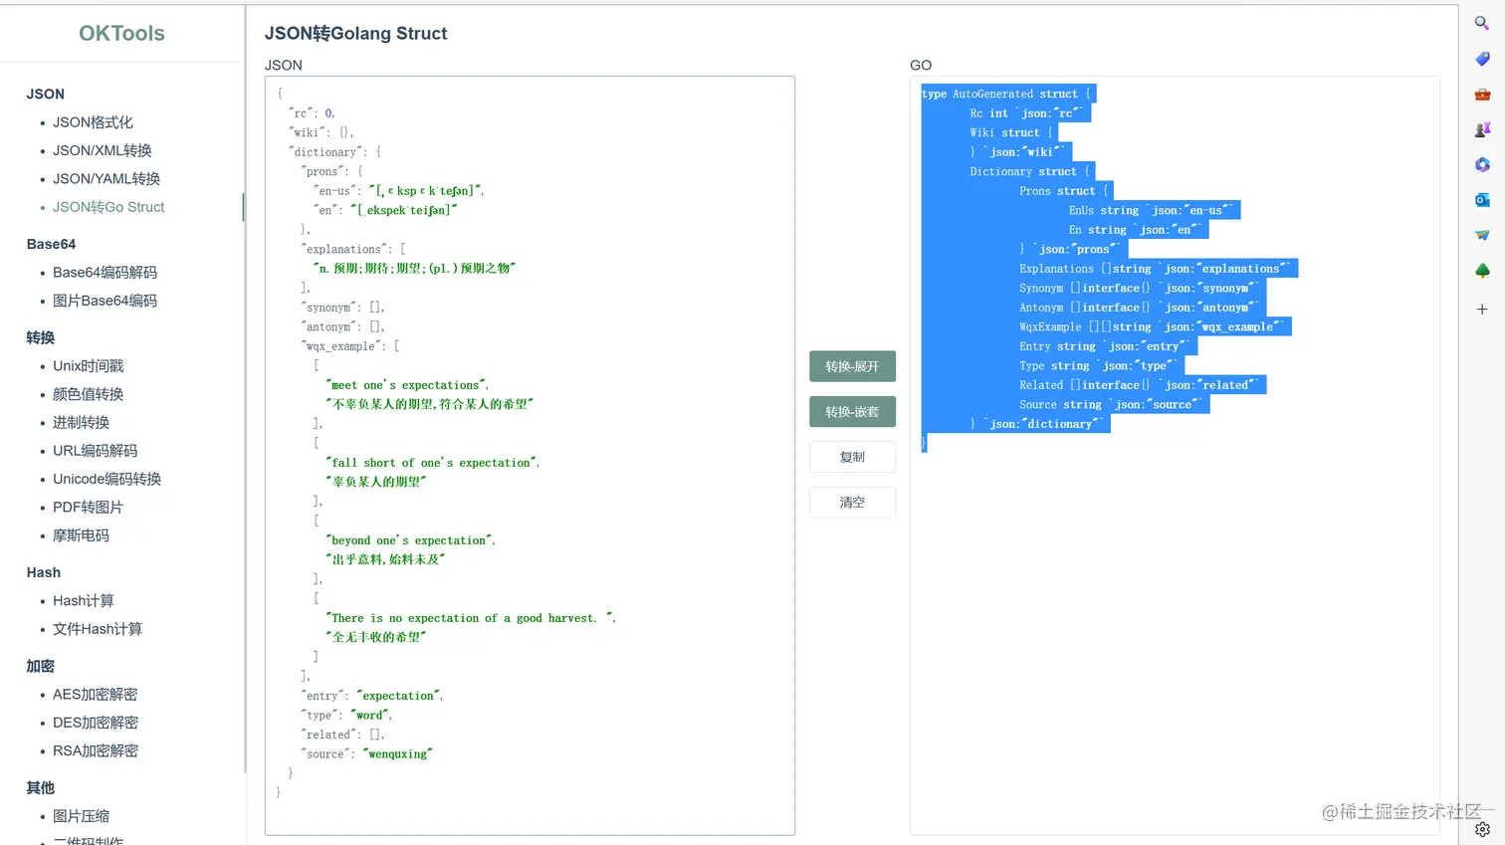
Task: Open Base64编码解码 tool
Action: coord(105,273)
